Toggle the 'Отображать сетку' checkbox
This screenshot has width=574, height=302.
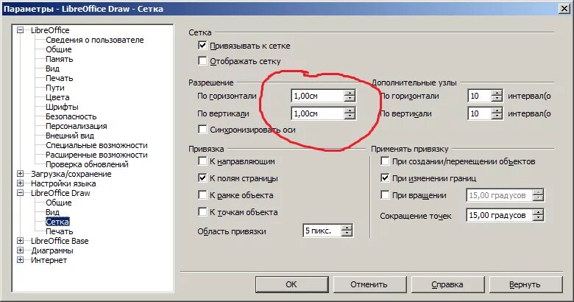[202, 61]
